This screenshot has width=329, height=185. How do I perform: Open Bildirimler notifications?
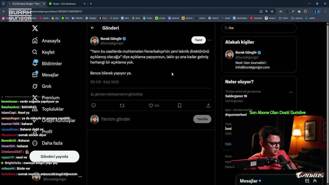[x=47, y=63]
